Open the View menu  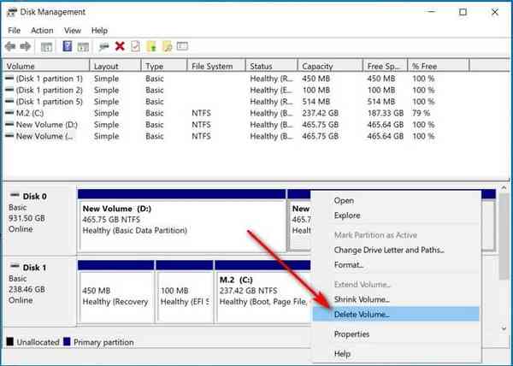[74, 30]
